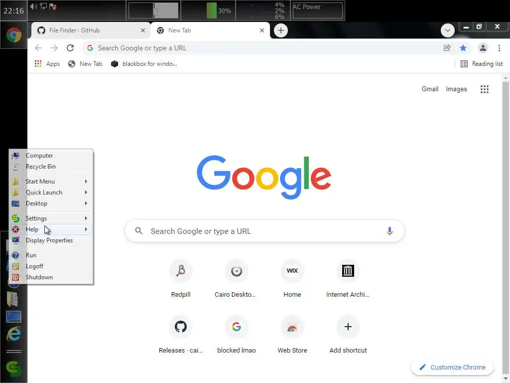Click the Google search box on the page
Screen dimensions: 510x383
[x=265, y=231]
